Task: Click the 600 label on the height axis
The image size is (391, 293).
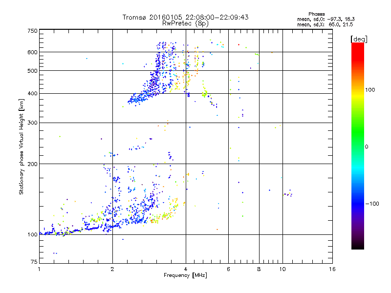Action: 33,52
